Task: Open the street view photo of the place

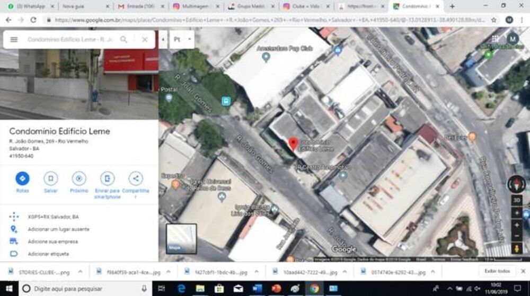Action: (79, 84)
